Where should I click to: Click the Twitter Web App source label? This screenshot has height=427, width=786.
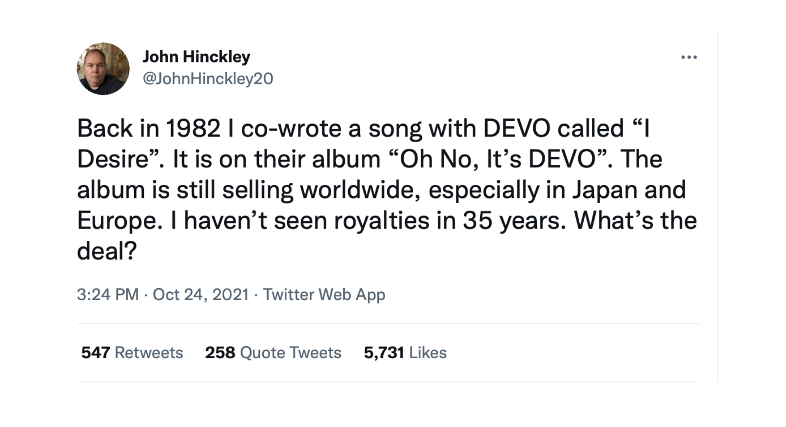click(x=324, y=294)
